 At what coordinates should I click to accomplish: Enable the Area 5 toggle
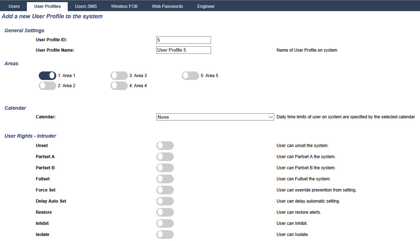[x=190, y=75]
